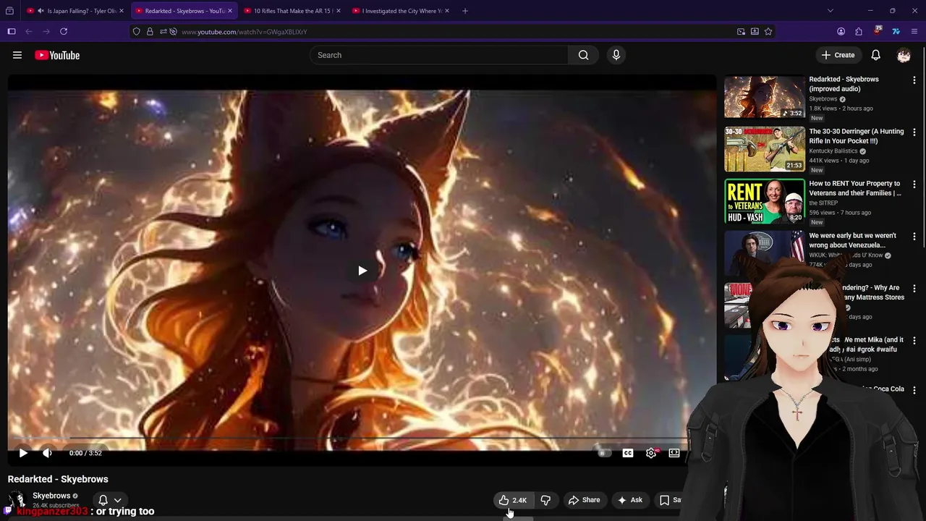This screenshot has height=521, width=926.
Task: Open Skyebrows channel avatar
Action: point(17,500)
